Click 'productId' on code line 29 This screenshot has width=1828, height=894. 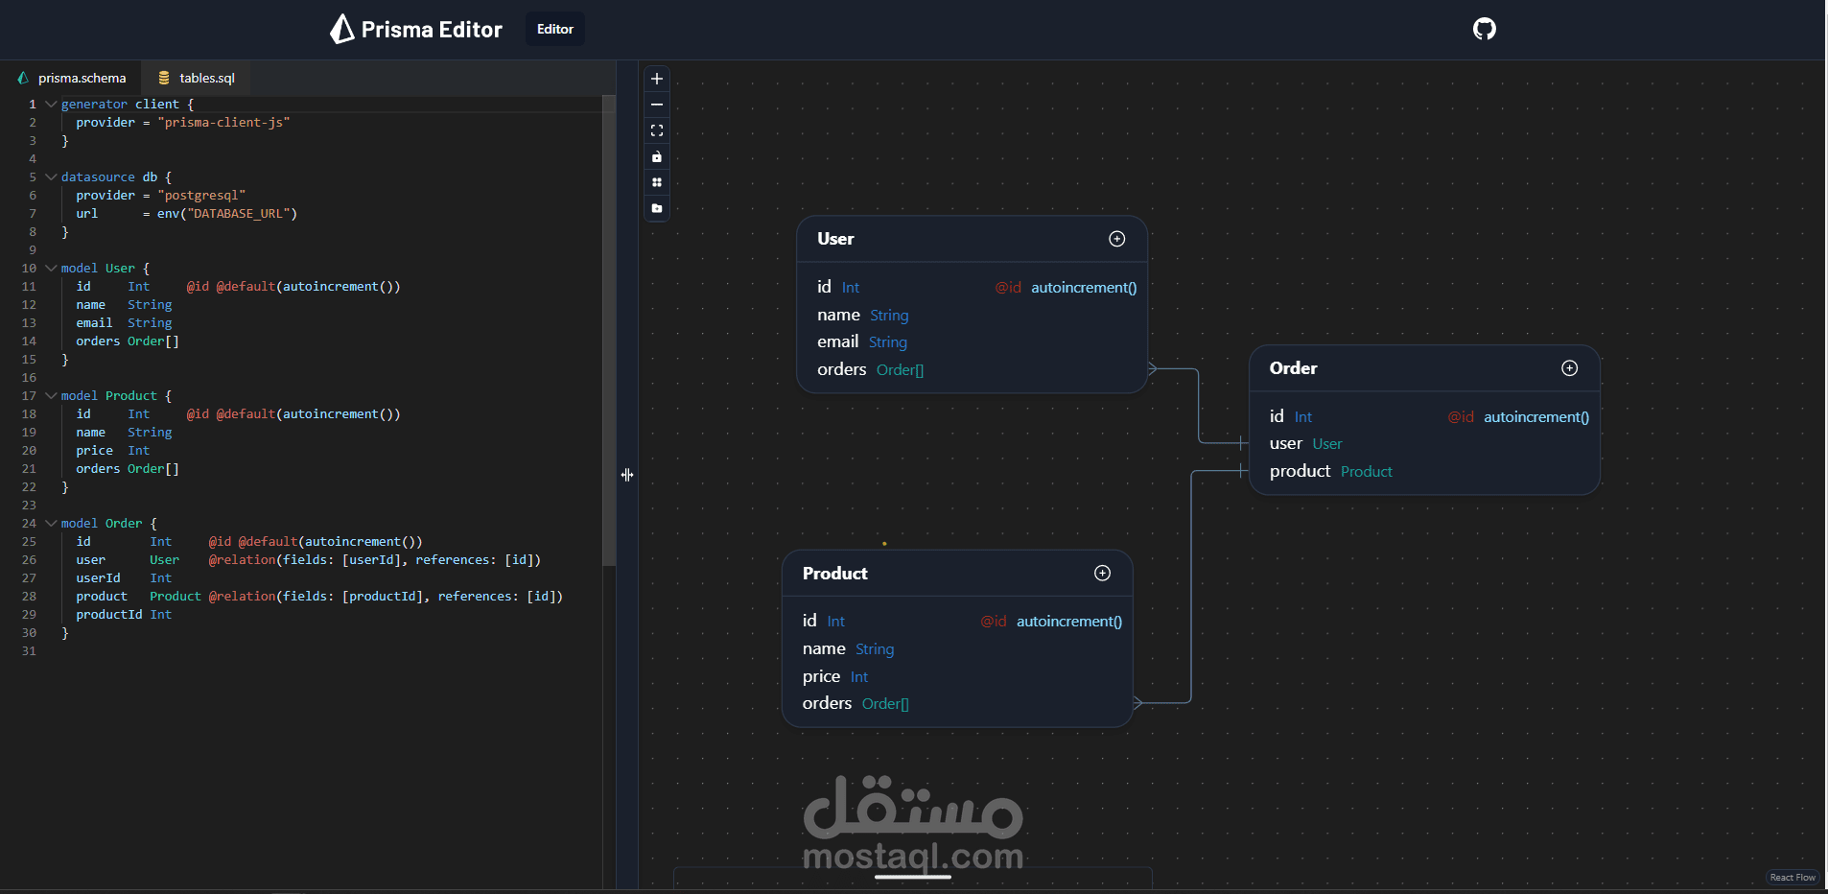click(109, 614)
